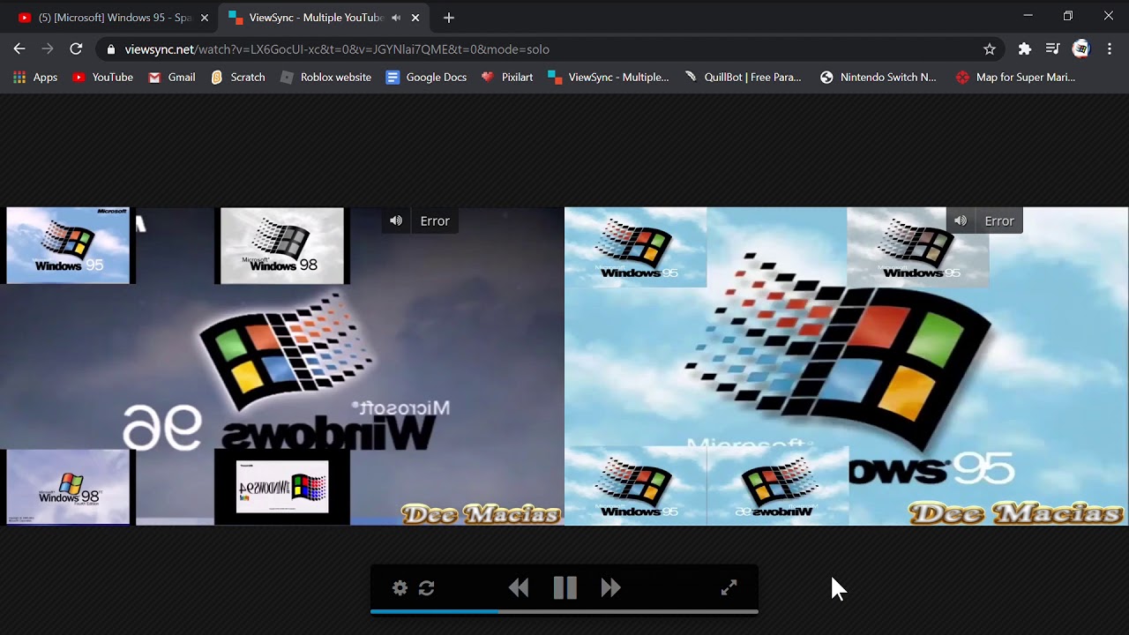The image size is (1129, 635).
Task: Click the Windows 98 thumbnail in the left video
Action: pos(282,246)
